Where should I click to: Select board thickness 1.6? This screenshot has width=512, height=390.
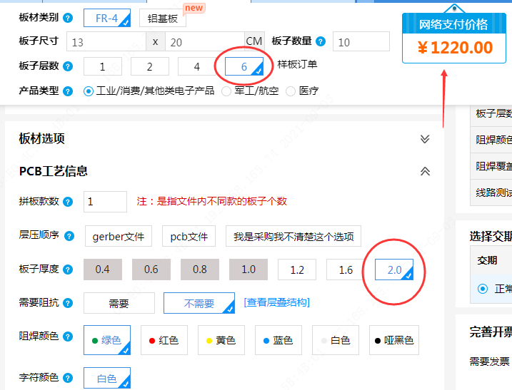346,270
